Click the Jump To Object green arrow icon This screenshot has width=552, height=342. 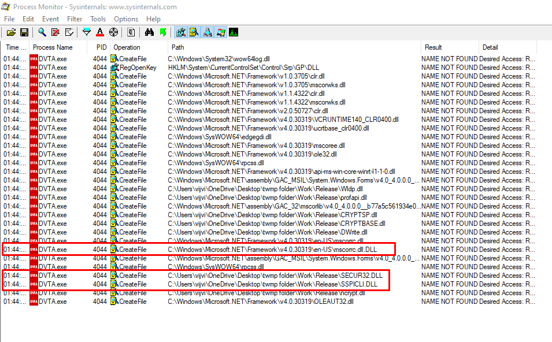(162, 33)
